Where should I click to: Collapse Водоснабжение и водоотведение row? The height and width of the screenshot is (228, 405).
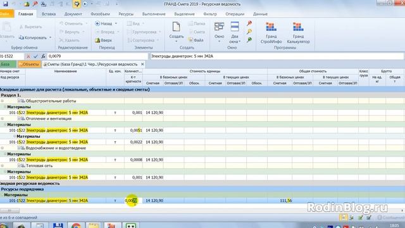pyautogui.click(x=3, y=148)
